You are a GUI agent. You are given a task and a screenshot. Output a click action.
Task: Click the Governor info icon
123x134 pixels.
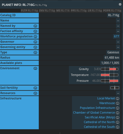35,42
